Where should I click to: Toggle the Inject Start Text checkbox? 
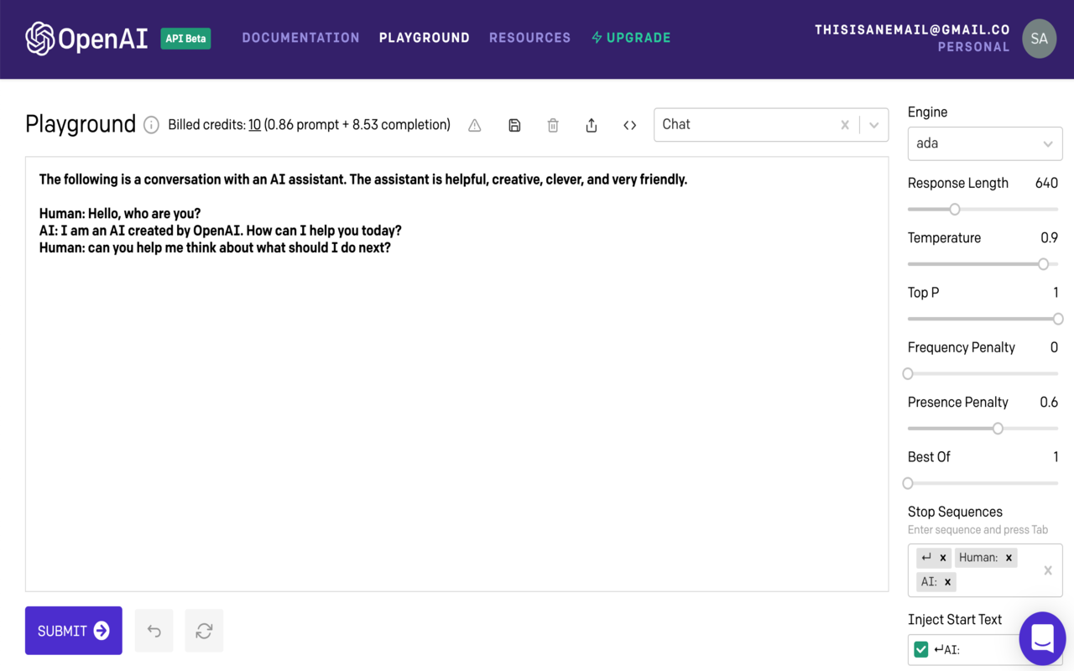click(921, 649)
